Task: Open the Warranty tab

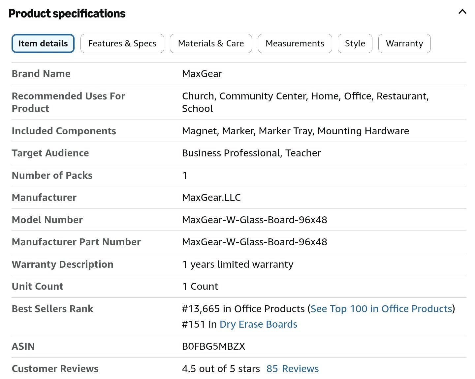Action: pos(404,43)
